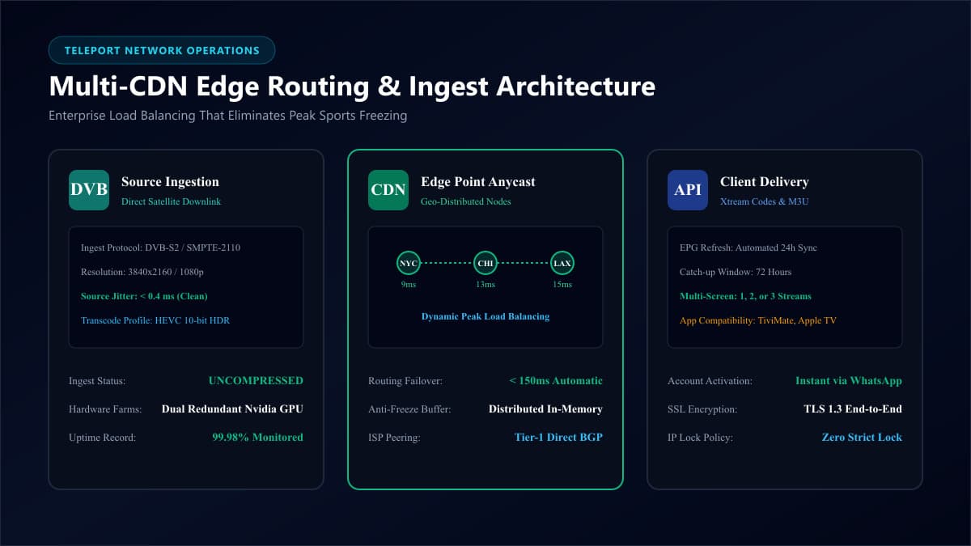971x546 pixels.
Task: Click the 99.98% Monitored uptime value
Action: click(x=257, y=438)
